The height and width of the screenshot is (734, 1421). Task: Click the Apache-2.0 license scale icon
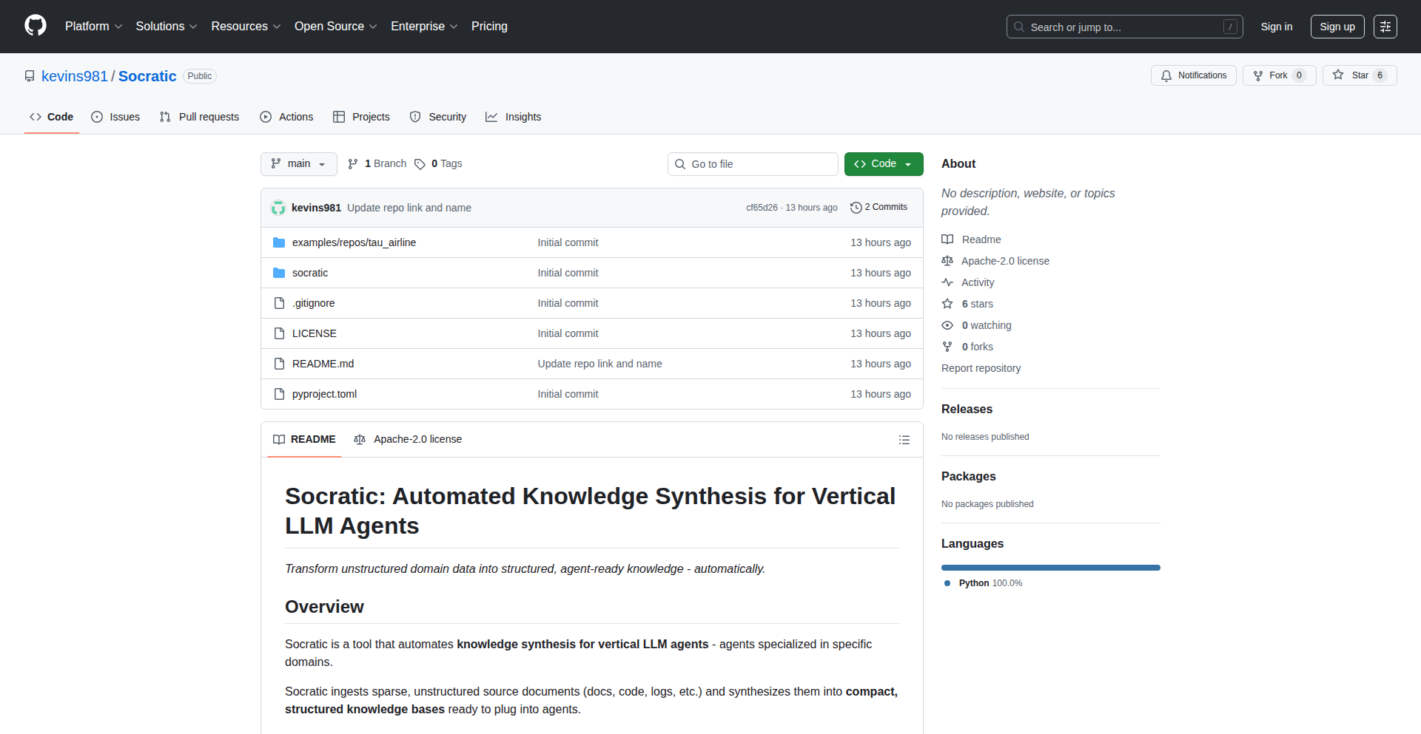pos(360,439)
